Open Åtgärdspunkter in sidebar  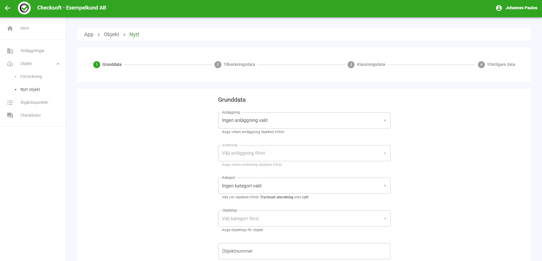(33, 102)
